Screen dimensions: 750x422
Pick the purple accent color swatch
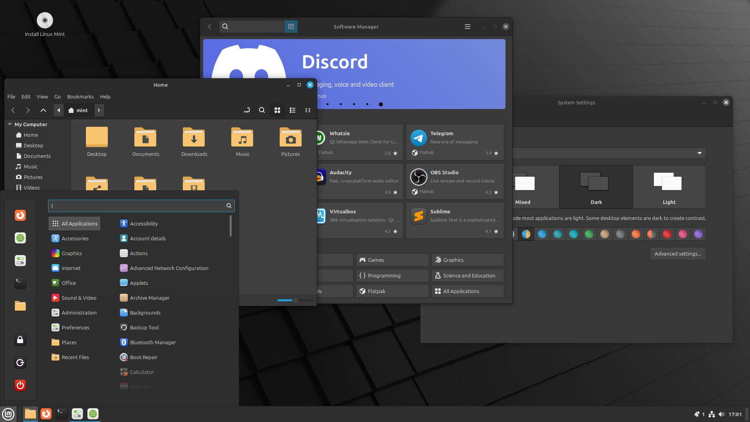coord(698,234)
